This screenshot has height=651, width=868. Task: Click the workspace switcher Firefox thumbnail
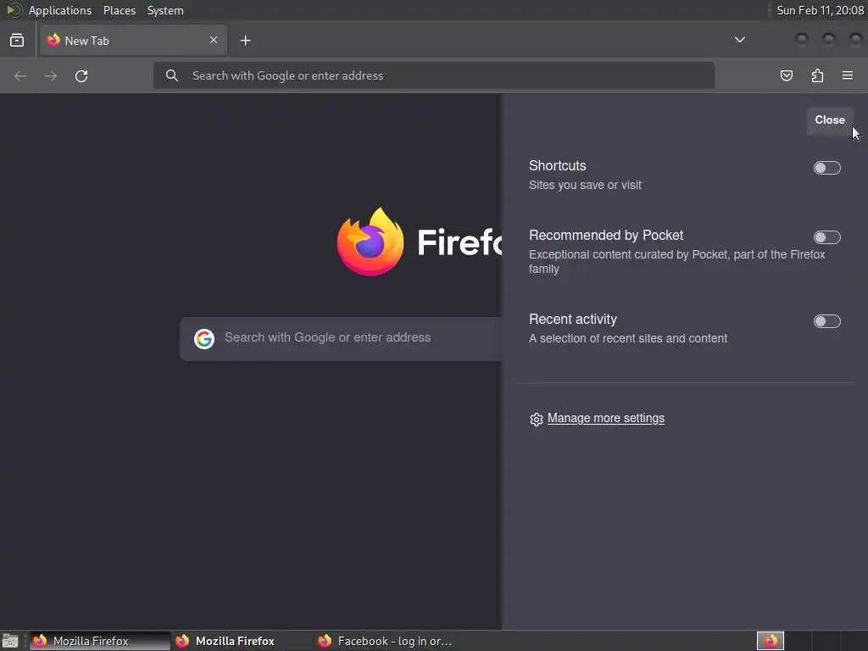click(x=770, y=641)
